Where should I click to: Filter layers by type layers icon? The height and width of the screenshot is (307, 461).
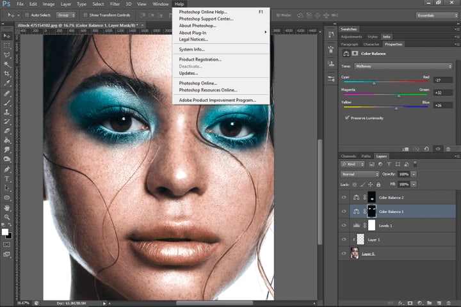point(389,164)
